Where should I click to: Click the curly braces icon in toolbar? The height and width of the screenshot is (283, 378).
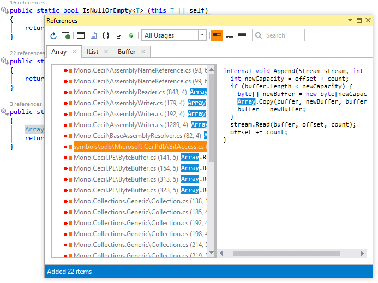106,35
